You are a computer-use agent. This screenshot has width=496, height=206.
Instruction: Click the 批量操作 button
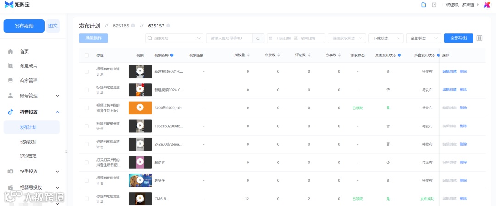[94, 38]
